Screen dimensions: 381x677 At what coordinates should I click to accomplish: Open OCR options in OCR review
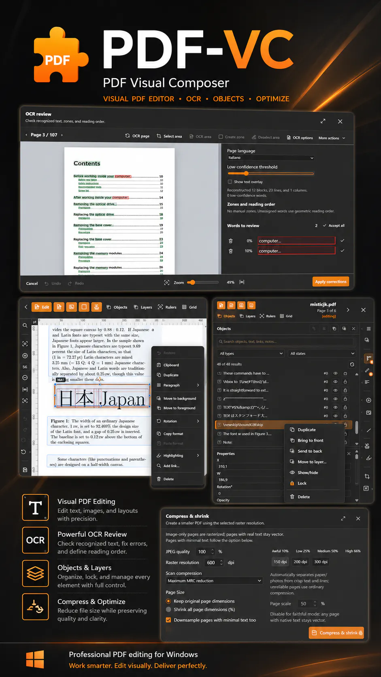(300, 138)
